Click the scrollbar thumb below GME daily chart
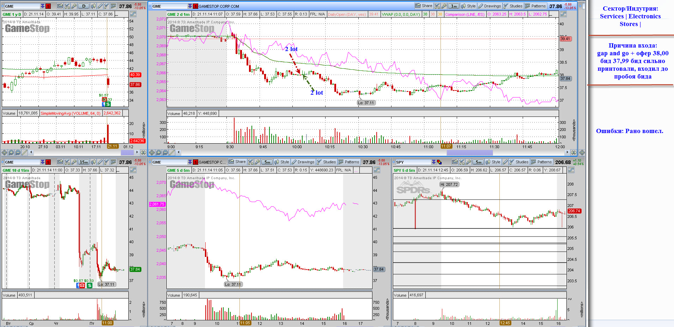 (x=127, y=152)
